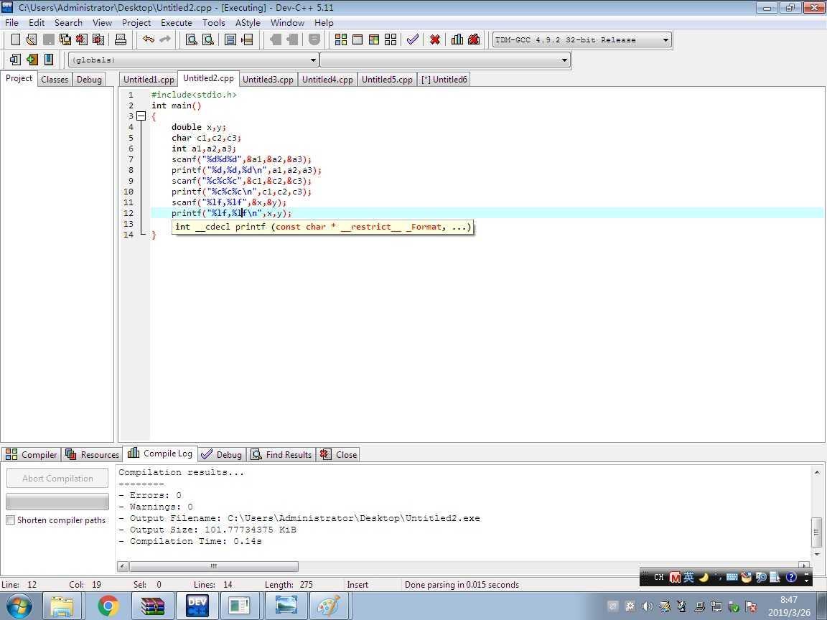Click the Abort Compilation button
This screenshot has width=827, height=620.
click(x=57, y=478)
